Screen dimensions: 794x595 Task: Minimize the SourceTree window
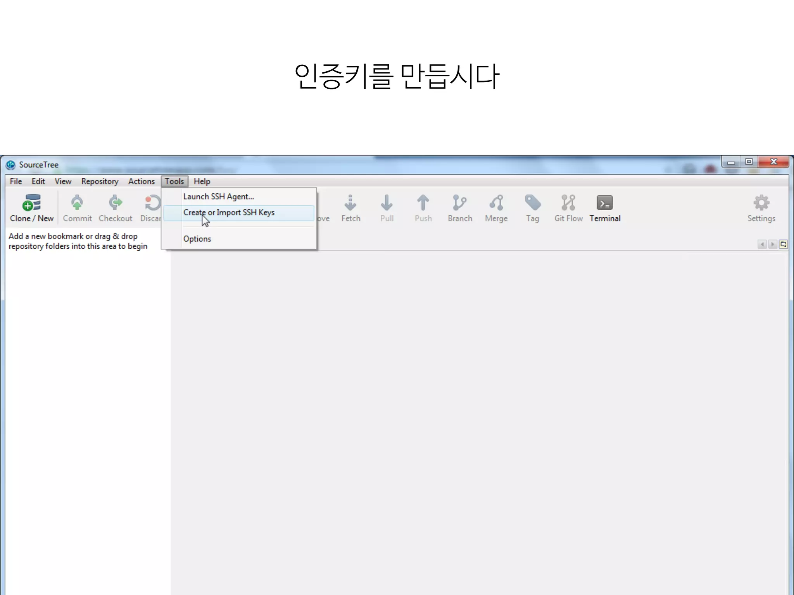(731, 162)
